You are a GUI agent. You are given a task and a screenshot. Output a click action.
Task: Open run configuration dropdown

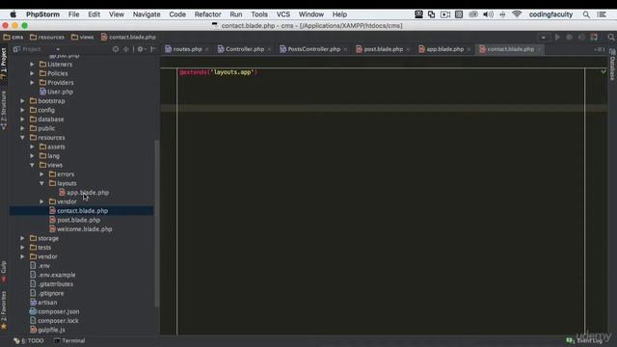pyautogui.click(x=544, y=38)
